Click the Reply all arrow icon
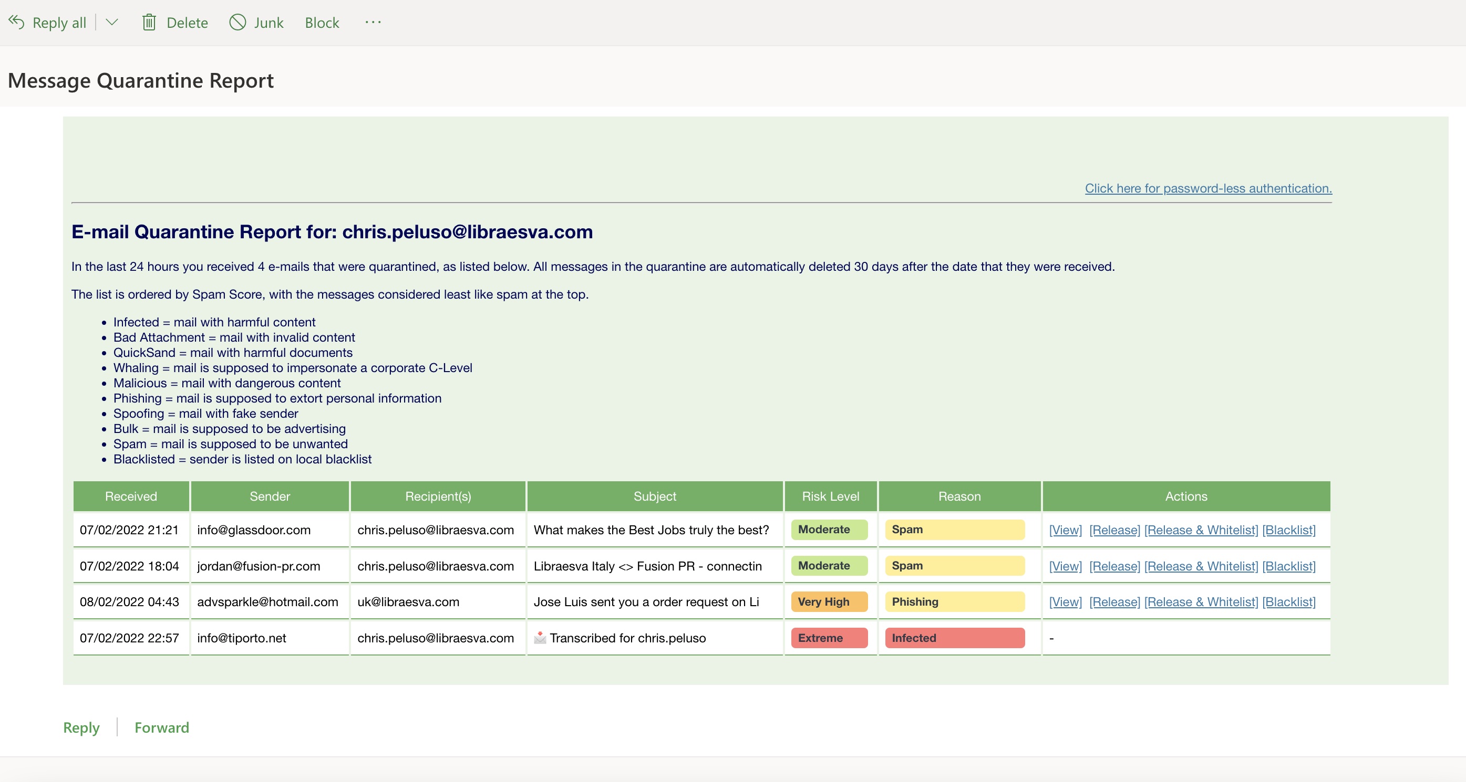 click(x=16, y=22)
